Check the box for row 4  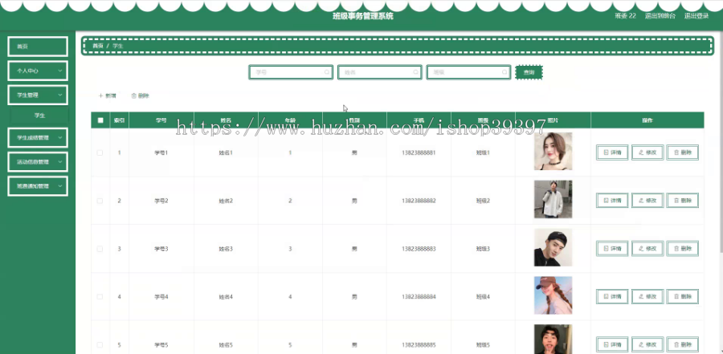(100, 296)
